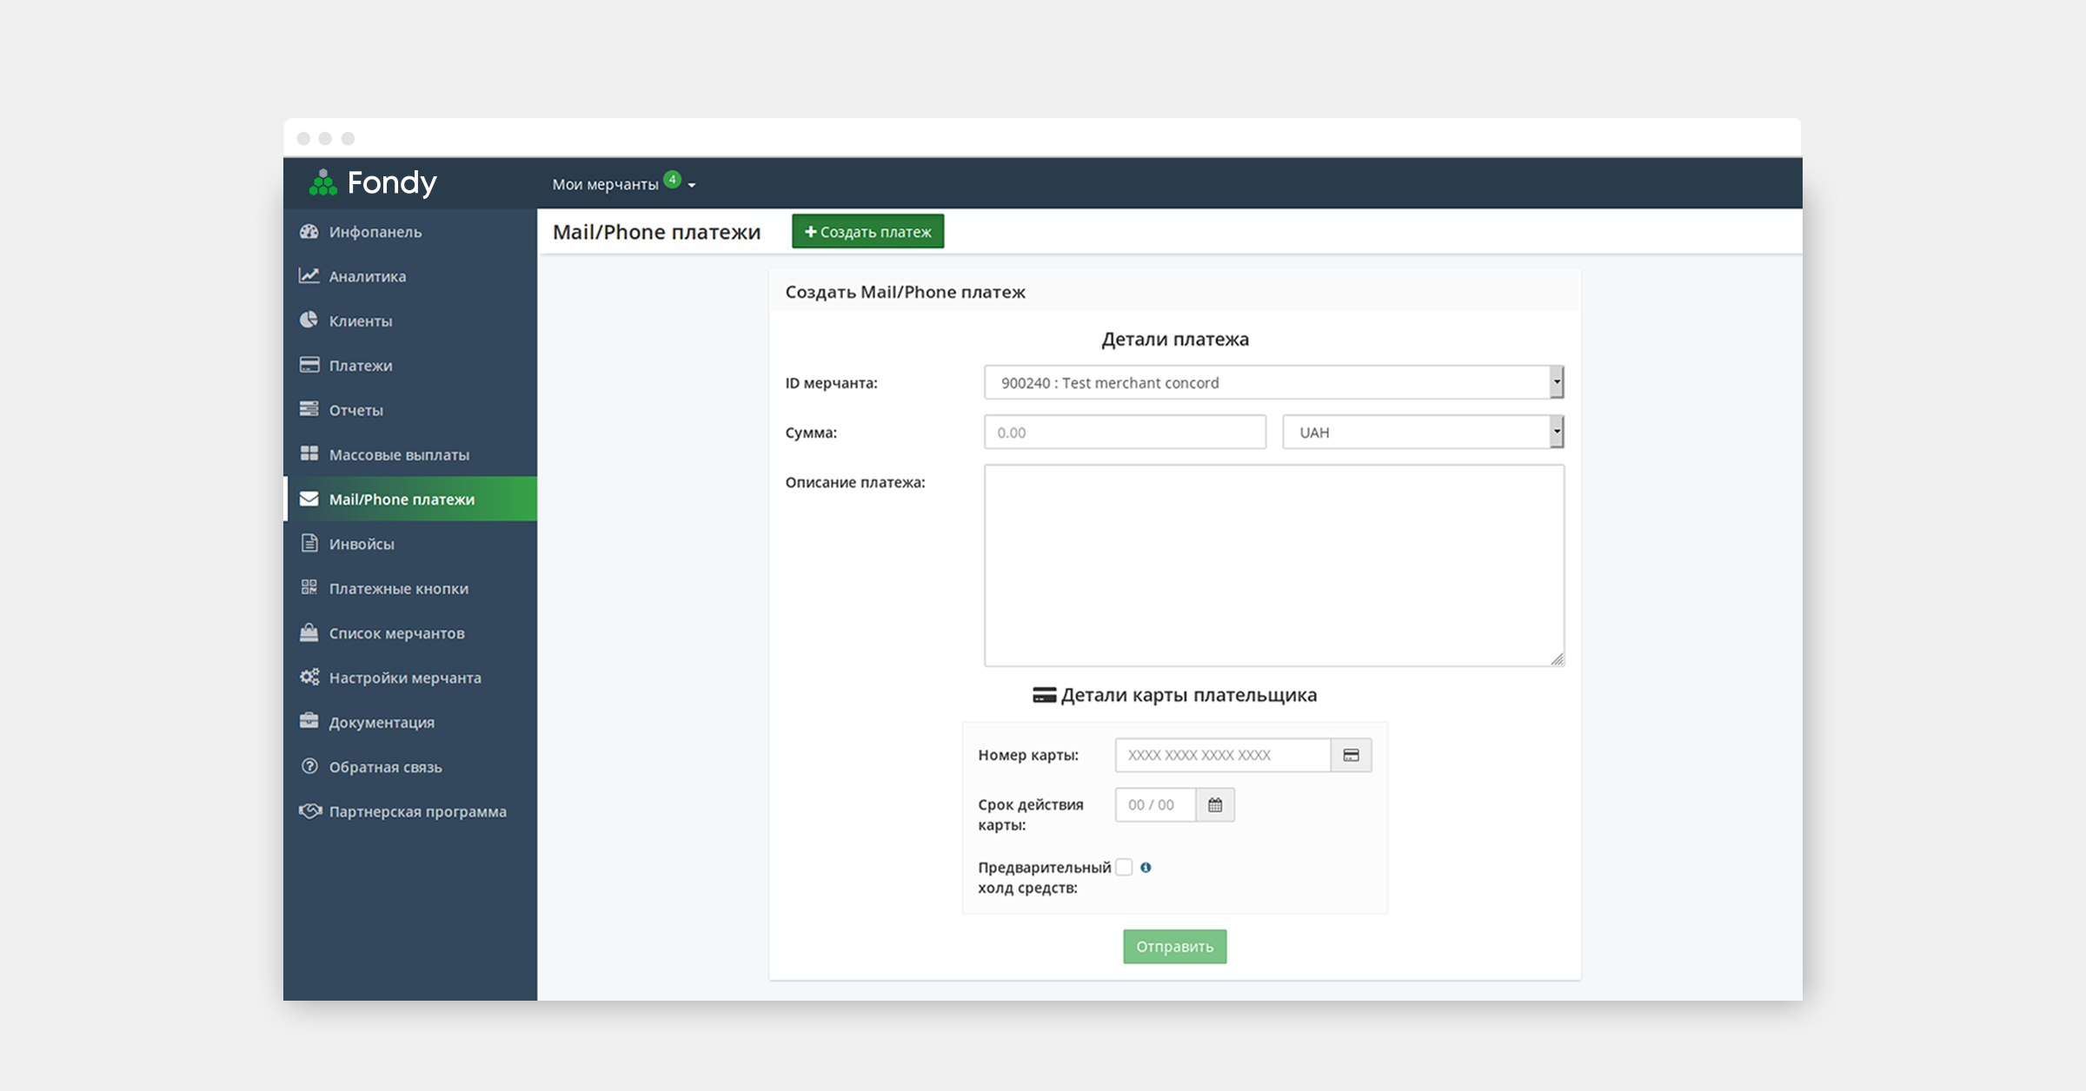Click the info icon near hold checkbox
The height and width of the screenshot is (1091, 2086).
[x=1146, y=867]
